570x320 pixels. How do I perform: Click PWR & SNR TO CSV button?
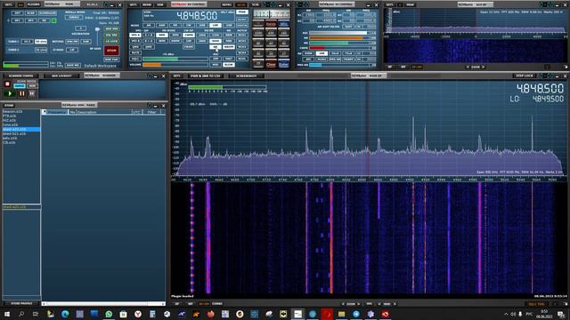click(206, 76)
